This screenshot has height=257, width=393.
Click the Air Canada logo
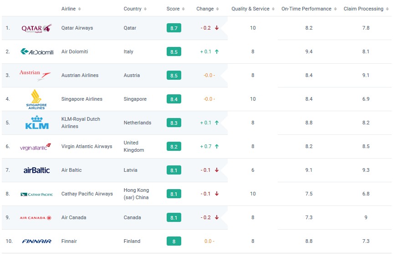(x=36, y=218)
